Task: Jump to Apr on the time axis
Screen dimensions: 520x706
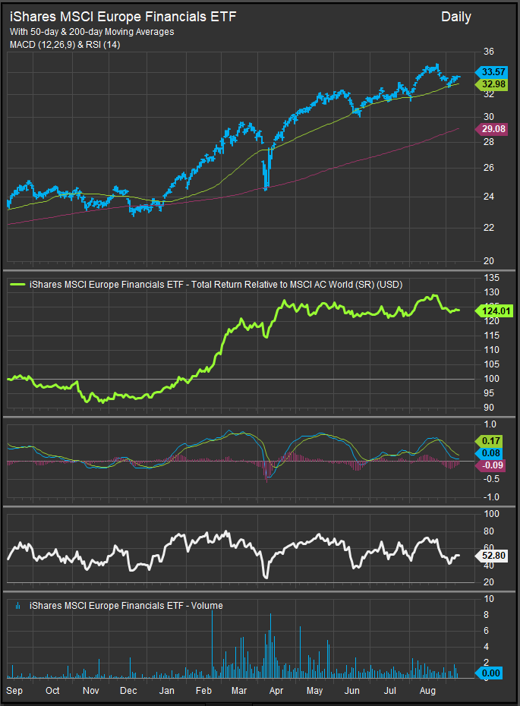Action: tap(276, 691)
